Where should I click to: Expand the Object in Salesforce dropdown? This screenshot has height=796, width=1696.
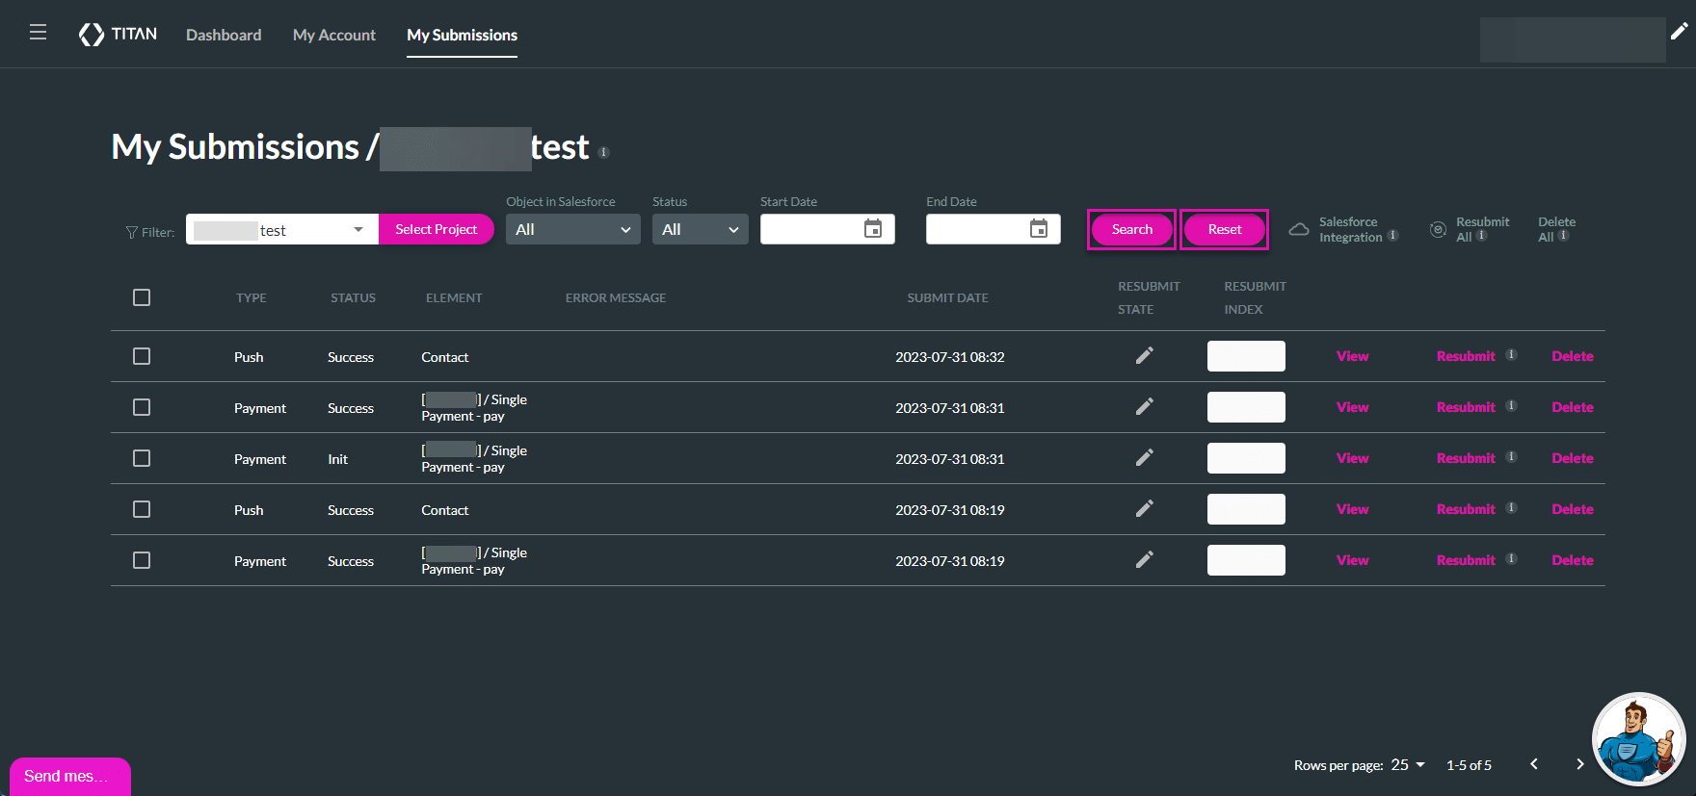click(x=572, y=229)
